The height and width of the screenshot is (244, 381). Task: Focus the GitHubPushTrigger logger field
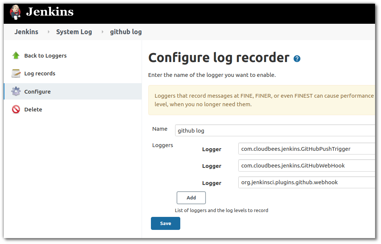pos(306,149)
